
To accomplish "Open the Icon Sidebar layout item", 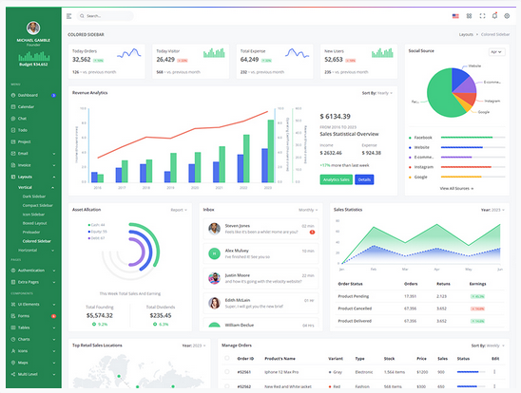I will [x=33, y=215].
